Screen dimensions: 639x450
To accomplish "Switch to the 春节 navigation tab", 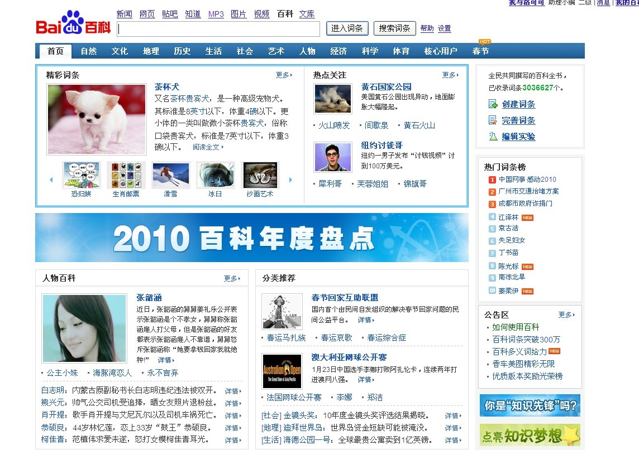I will (480, 51).
